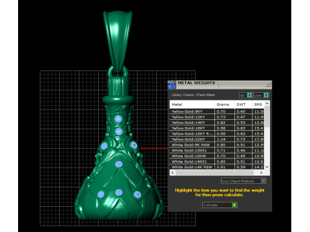Screen dimensions: 310x232
Task: Select the Yellow Gold:18KY R... row
Action: [x=217, y=133]
